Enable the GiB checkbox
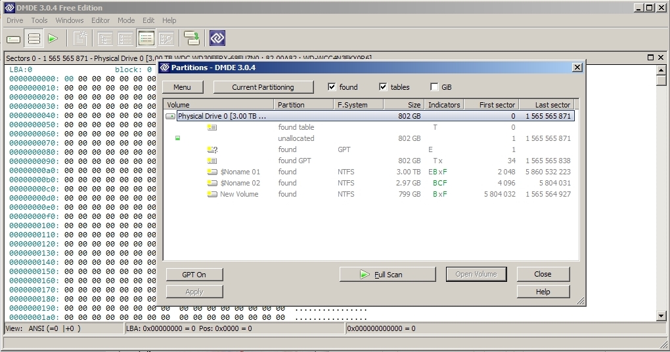This screenshot has width=670, height=352. (x=434, y=87)
